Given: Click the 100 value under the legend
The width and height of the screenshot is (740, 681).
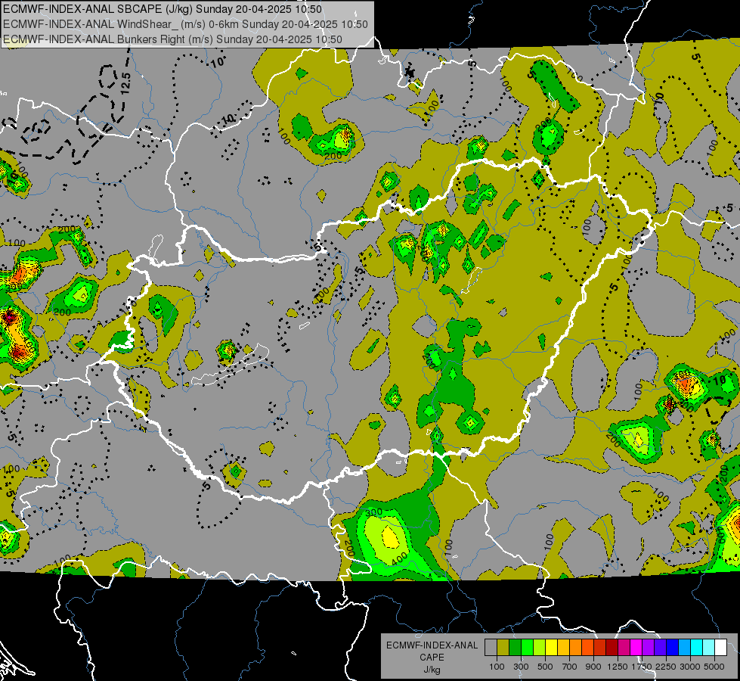Looking at the screenshot, I should pyautogui.click(x=497, y=667).
